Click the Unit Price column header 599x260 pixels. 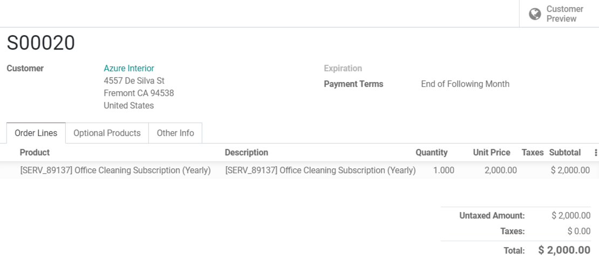pos(491,153)
